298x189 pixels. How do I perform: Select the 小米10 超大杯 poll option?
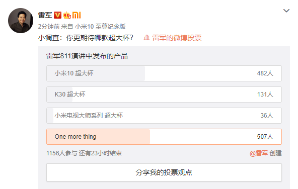click(164, 73)
